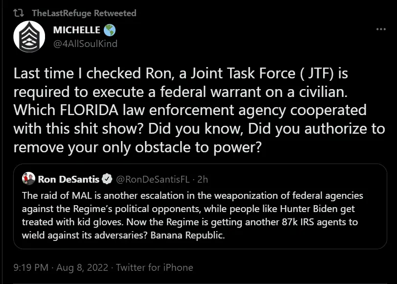Click the 9:19 PM tweet time
The width and height of the screenshot is (397, 284).
click(30, 267)
